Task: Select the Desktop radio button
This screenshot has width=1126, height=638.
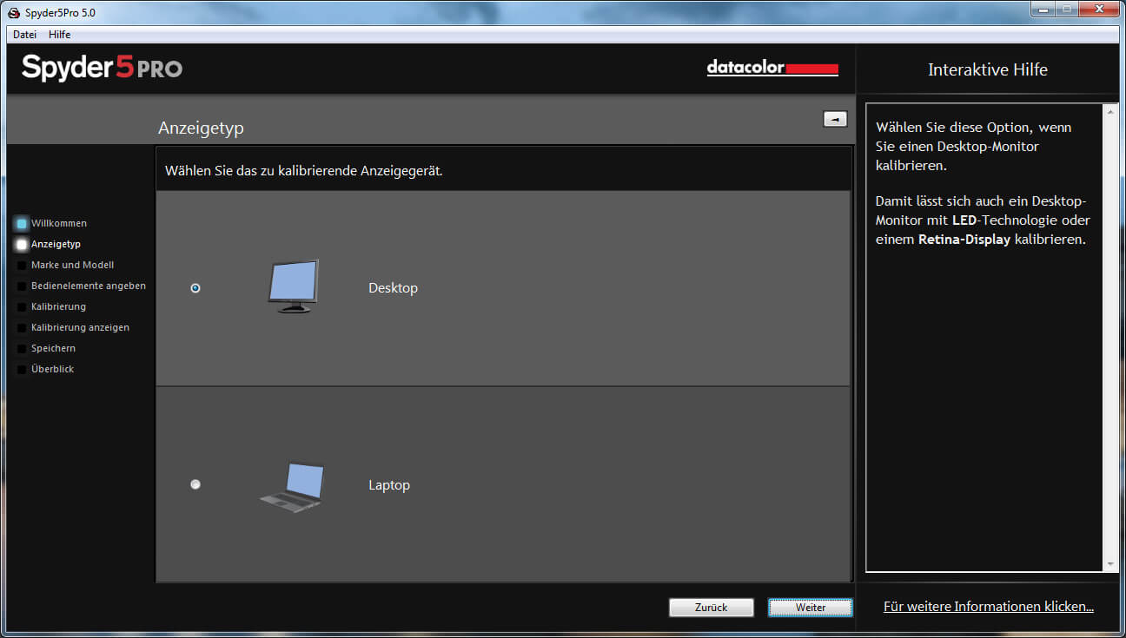Action: (195, 288)
